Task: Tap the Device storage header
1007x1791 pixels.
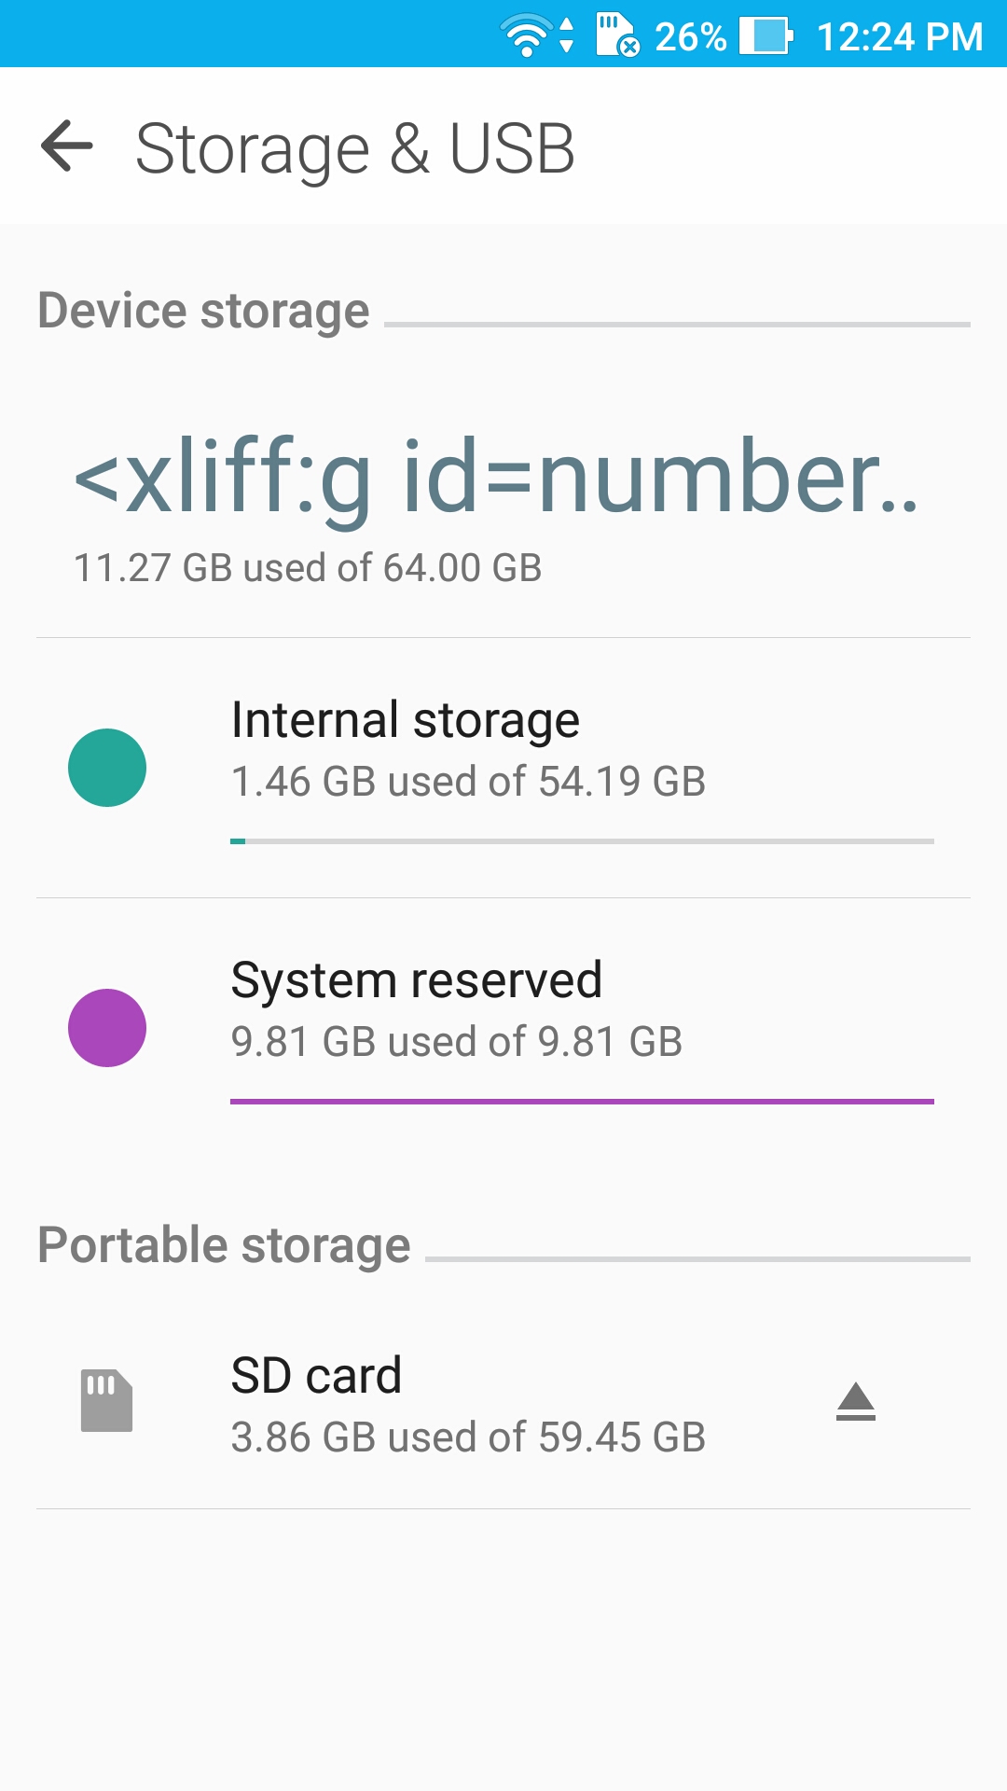Action: (x=203, y=311)
